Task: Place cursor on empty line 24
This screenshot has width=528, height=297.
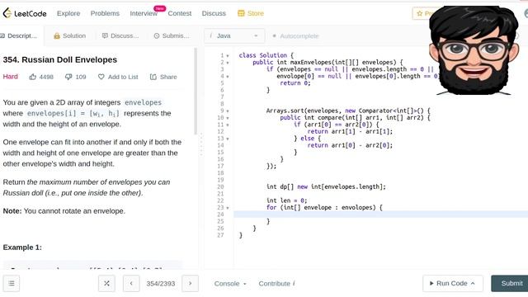Action: (x=380, y=214)
